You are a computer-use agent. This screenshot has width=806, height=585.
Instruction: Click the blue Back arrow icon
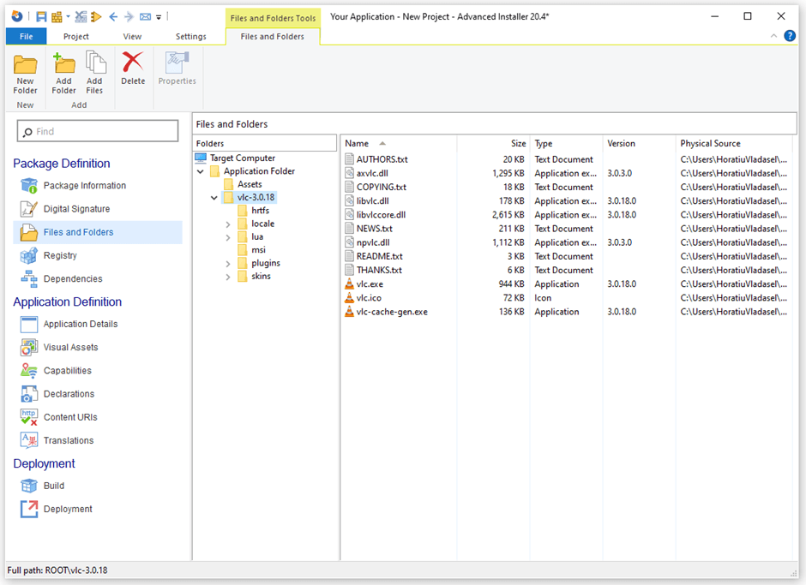pos(113,17)
